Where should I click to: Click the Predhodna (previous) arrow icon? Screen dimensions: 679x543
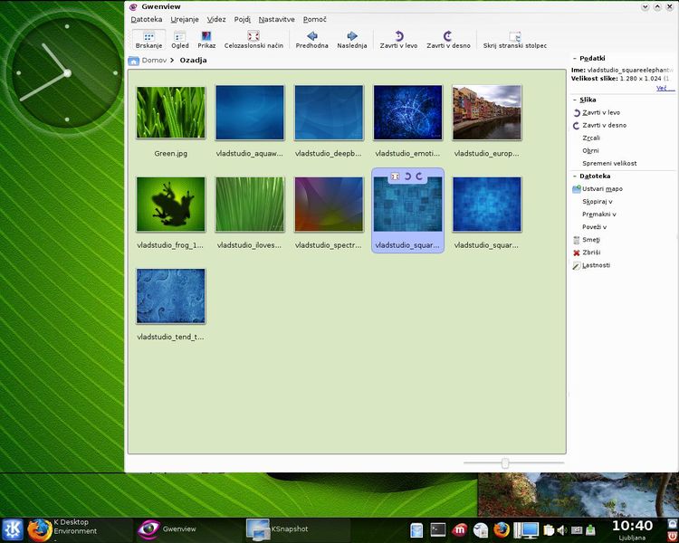click(x=311, y=36)
